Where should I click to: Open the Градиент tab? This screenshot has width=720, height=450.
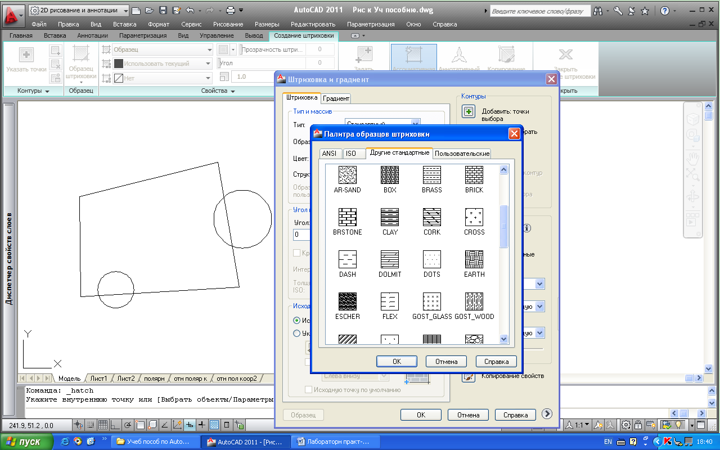click(x=336, y=98)
